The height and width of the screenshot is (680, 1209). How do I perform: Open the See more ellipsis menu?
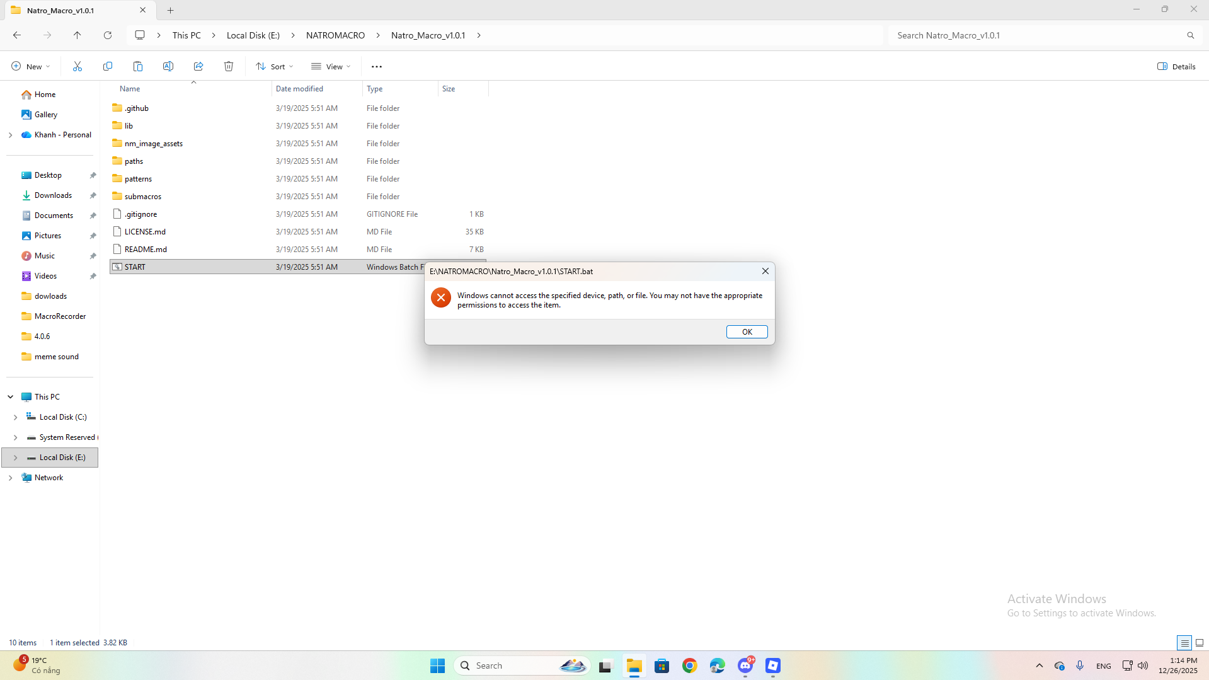pos(377,66)
